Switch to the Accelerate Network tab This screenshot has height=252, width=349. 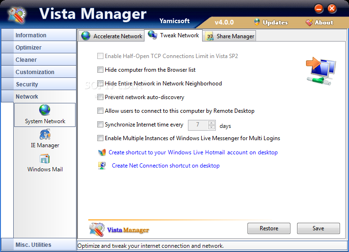coord(111,36)
